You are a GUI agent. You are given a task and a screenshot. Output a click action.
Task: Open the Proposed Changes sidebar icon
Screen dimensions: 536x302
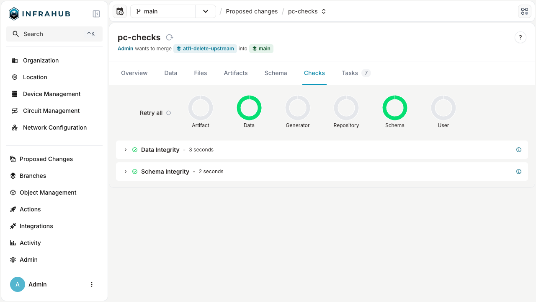pyautogui.click(x=14, y=159)
